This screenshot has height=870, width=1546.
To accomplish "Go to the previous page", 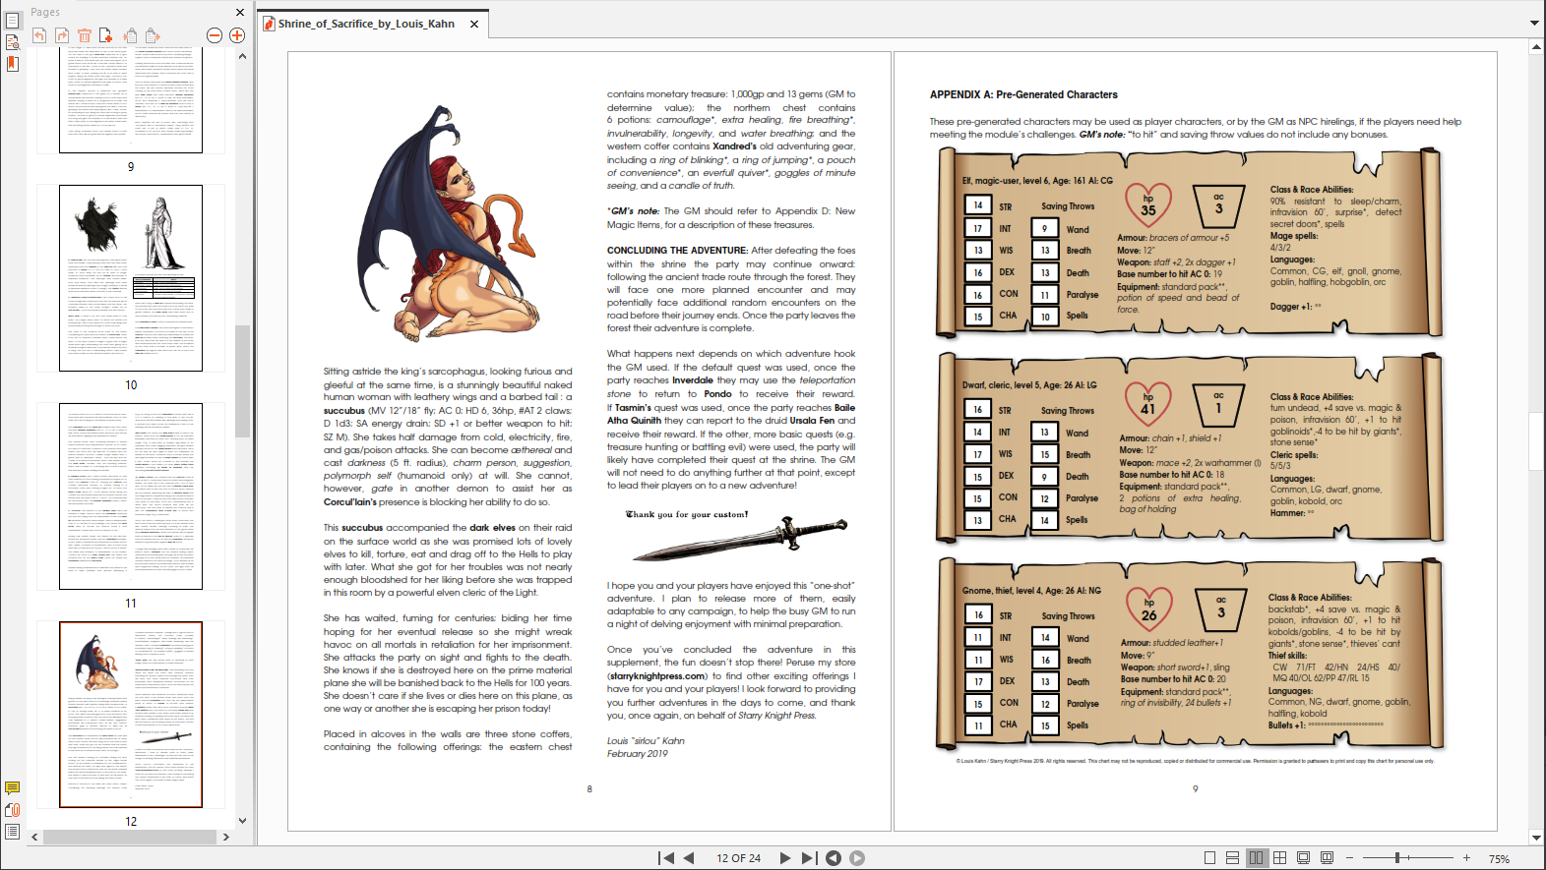I will tap(689, 858).
